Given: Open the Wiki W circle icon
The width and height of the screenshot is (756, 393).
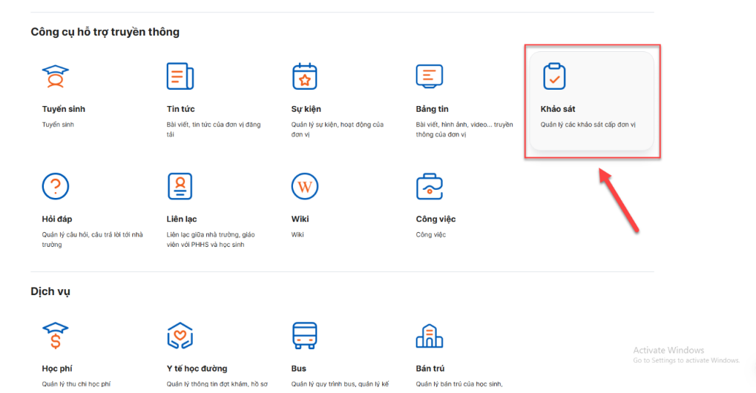Looking at the screenshot, I should click(304, 186).
